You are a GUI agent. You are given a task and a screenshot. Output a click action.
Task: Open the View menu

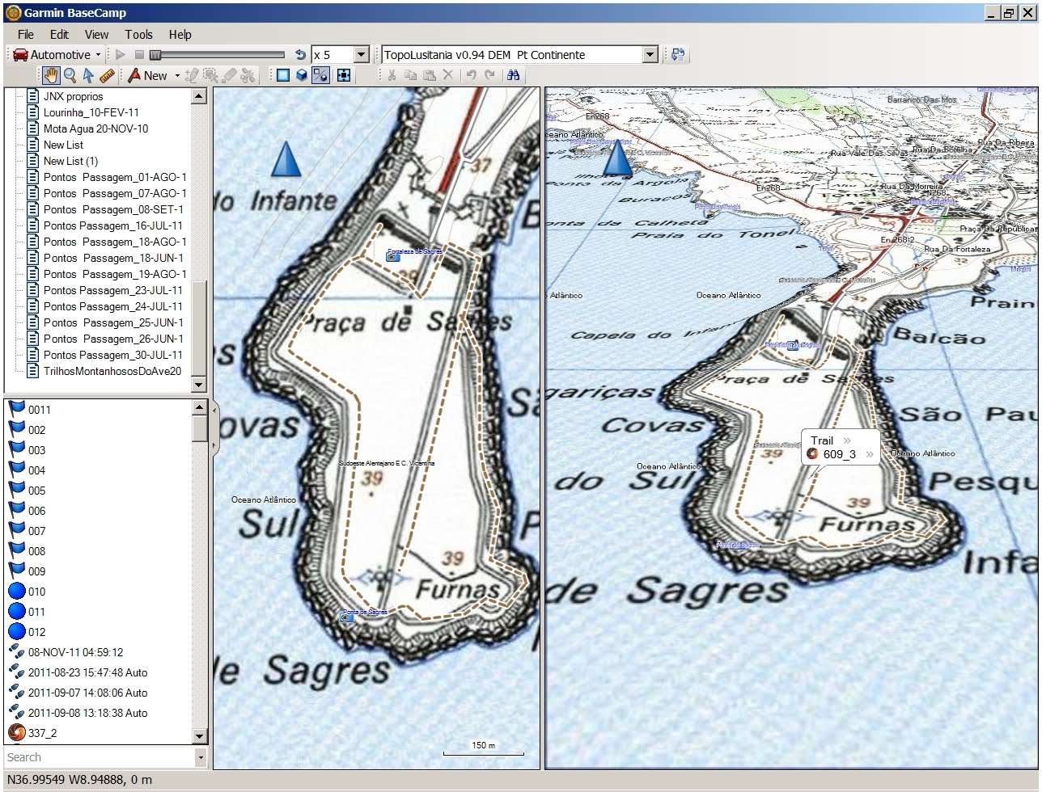pos(96,35)
